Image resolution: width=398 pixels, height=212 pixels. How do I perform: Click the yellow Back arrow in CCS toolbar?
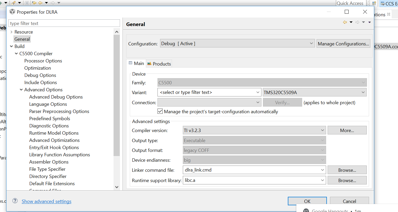tap(40, 3)
